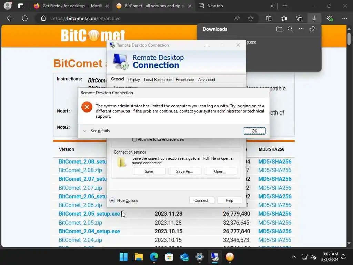Switch to the General tab

[x=117, y=79]
